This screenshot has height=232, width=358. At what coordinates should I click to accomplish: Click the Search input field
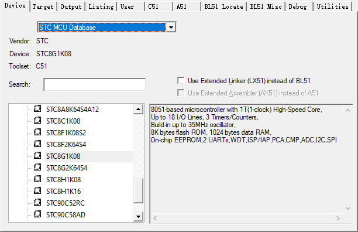95,84
